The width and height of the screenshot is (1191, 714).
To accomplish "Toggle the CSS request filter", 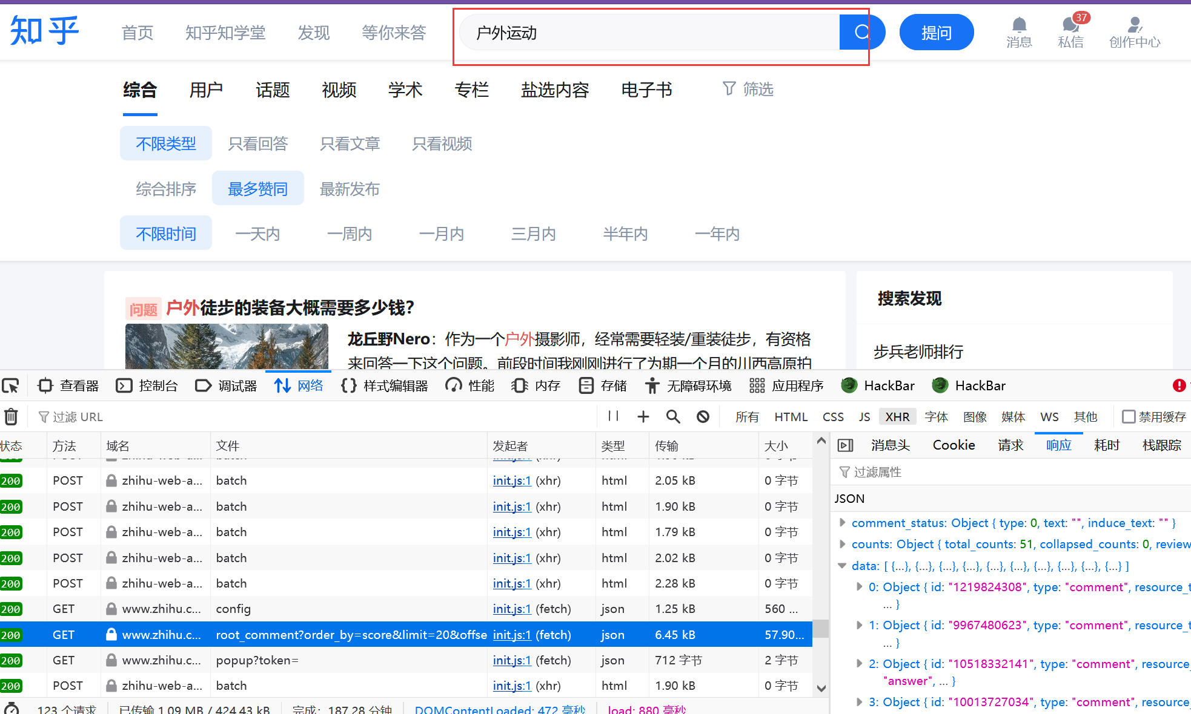I will pyautogui.click(x=833, y=416).
